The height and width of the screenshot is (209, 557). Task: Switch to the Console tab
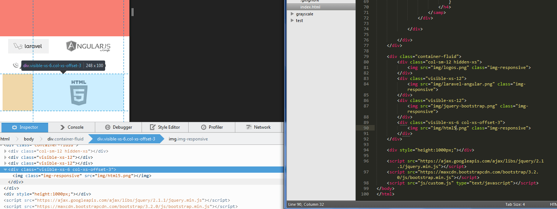point(72,127)
